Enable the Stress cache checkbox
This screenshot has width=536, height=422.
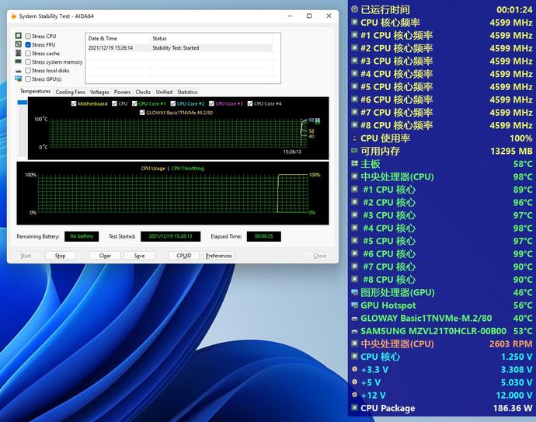point(28,54)
